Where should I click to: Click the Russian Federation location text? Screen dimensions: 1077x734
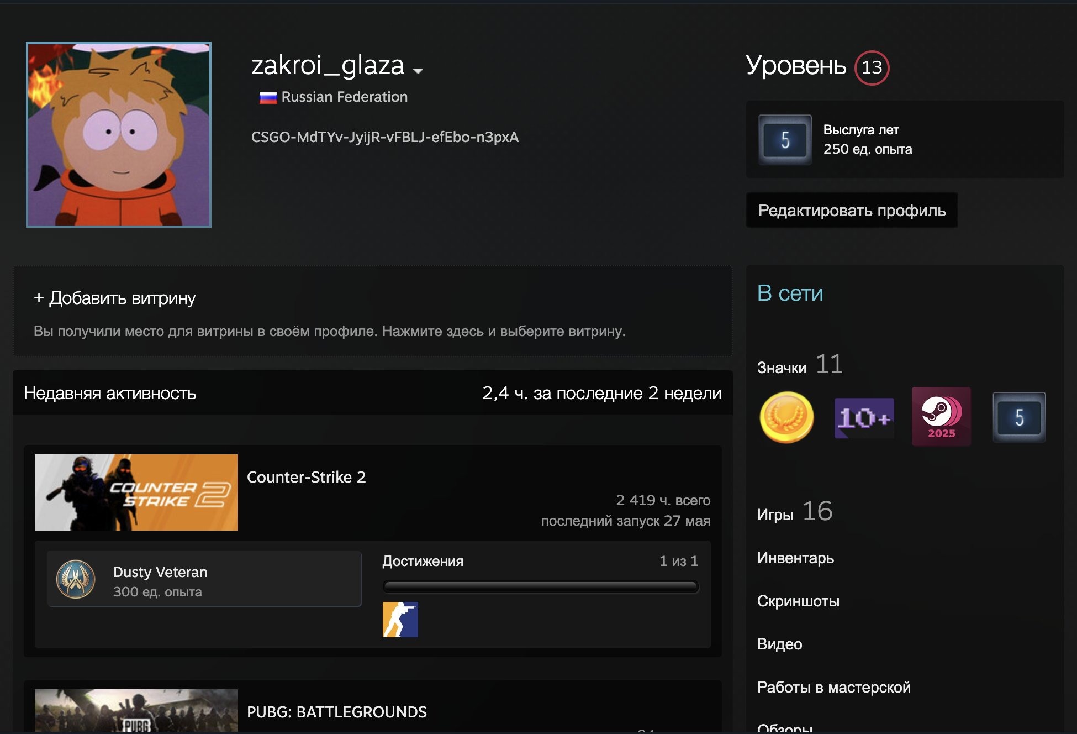pos(345,97)
